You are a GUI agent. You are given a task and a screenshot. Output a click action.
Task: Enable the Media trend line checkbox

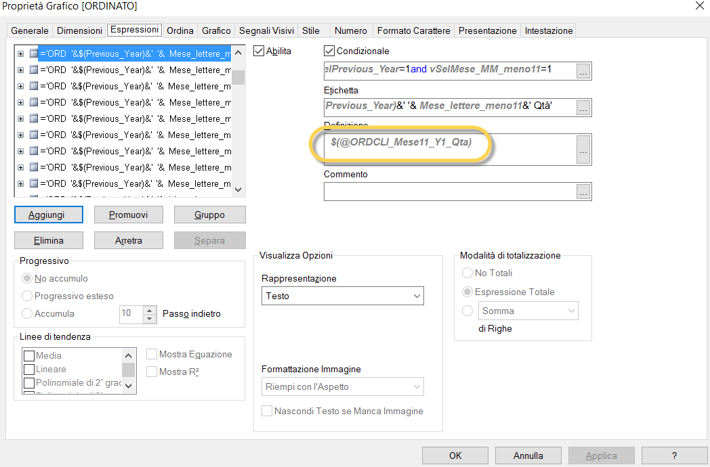pyautogui.click(x=29, y=356)
